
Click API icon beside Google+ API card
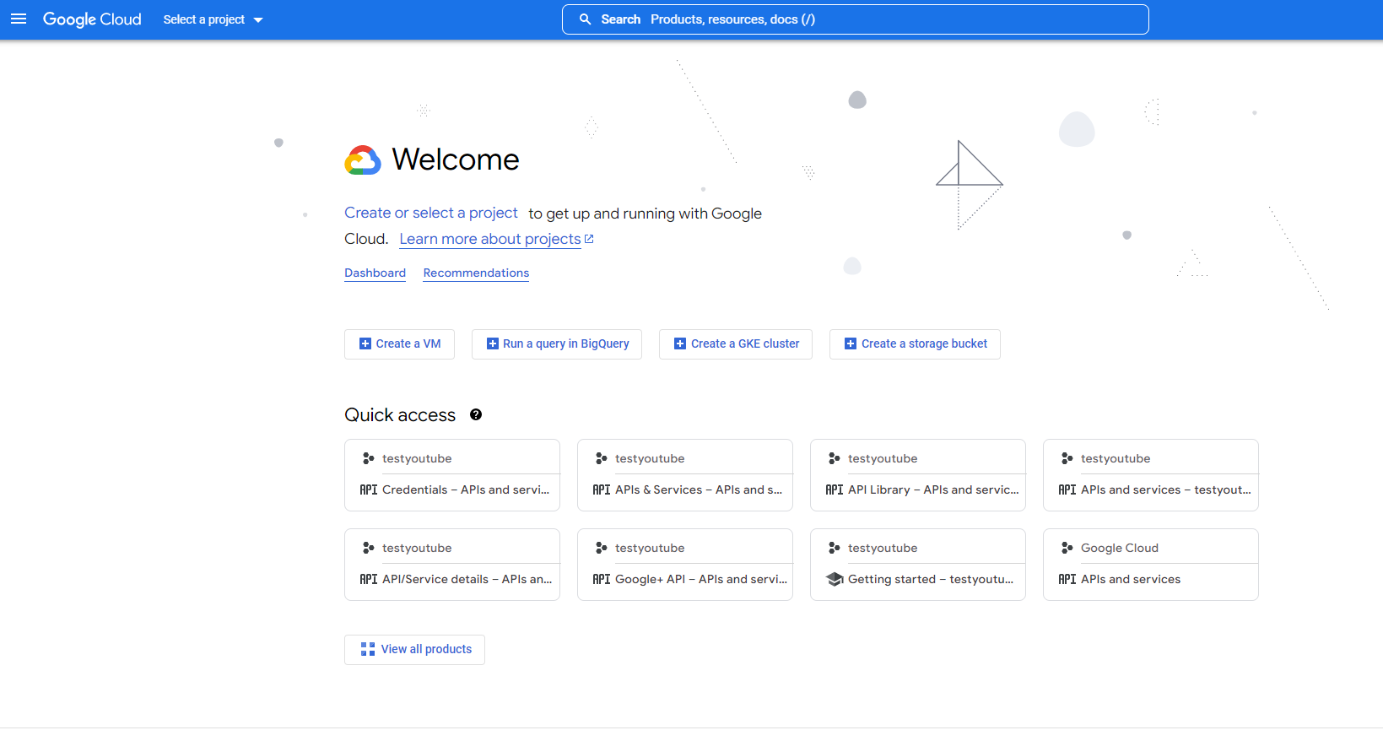pyautogui.click(x=602, y=579)
